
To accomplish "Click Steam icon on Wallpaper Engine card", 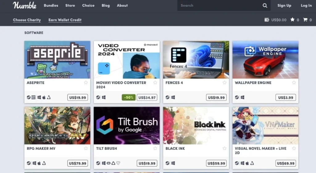I will click(x=237, y=97).
